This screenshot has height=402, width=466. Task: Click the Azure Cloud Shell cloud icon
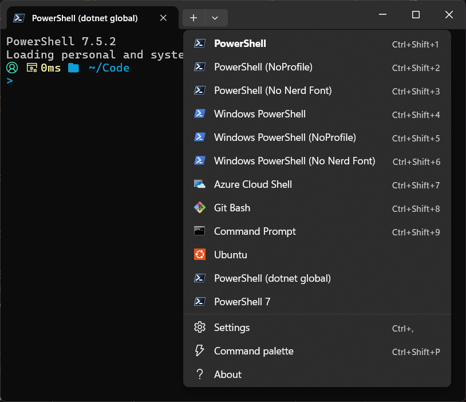(199, 184)
